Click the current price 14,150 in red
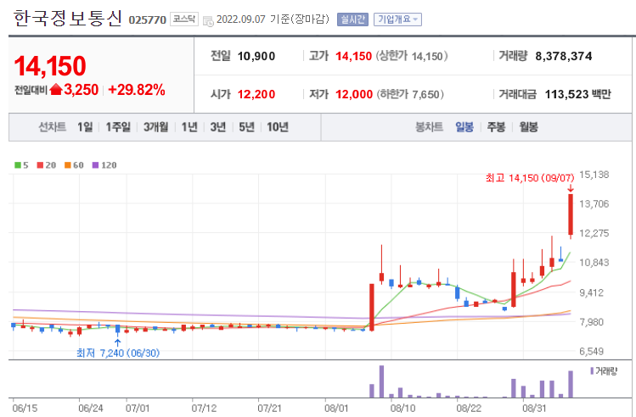This screenshot has width=636, height=417. tap(50, 66)
